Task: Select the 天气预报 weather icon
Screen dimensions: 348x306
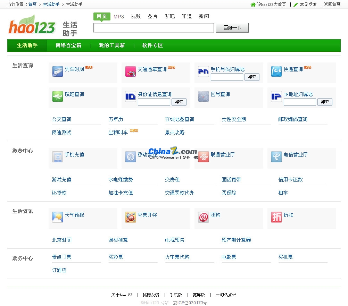Action: (57, 216)
